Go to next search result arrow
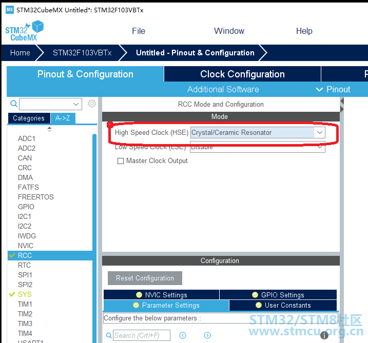The height and width of the screenshot is (343, 368). tap(207, 335)
